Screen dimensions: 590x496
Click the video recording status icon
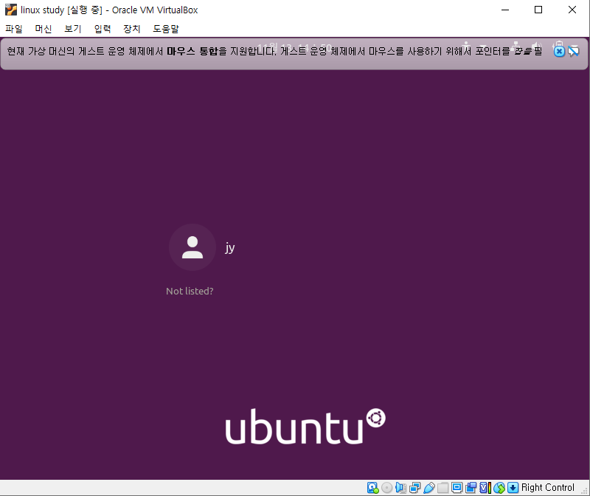471,488
